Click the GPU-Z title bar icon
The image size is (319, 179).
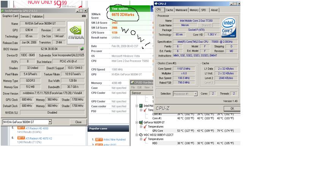click(x=2, y=11)
